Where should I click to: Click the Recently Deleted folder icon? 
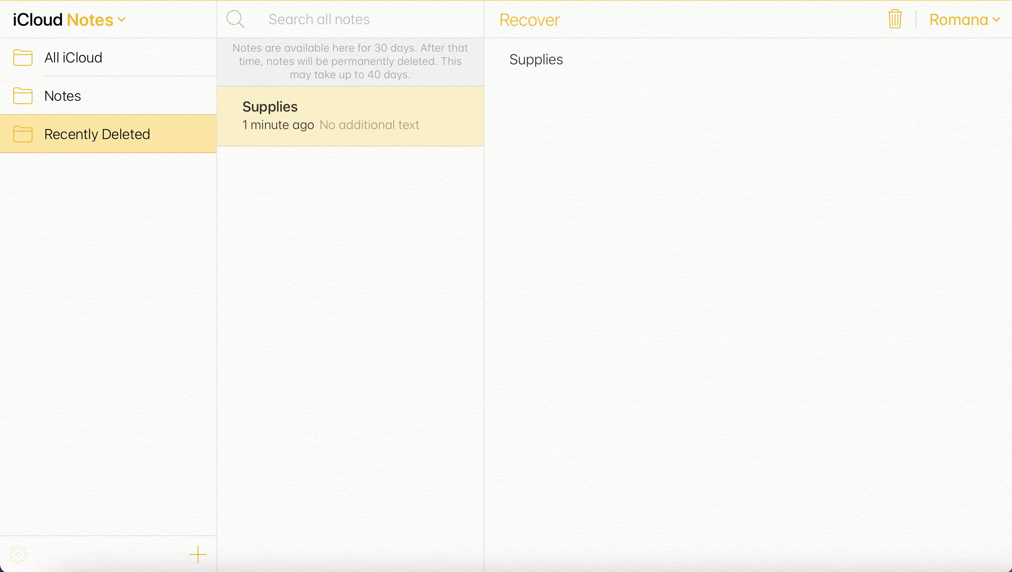coord(23,134)
